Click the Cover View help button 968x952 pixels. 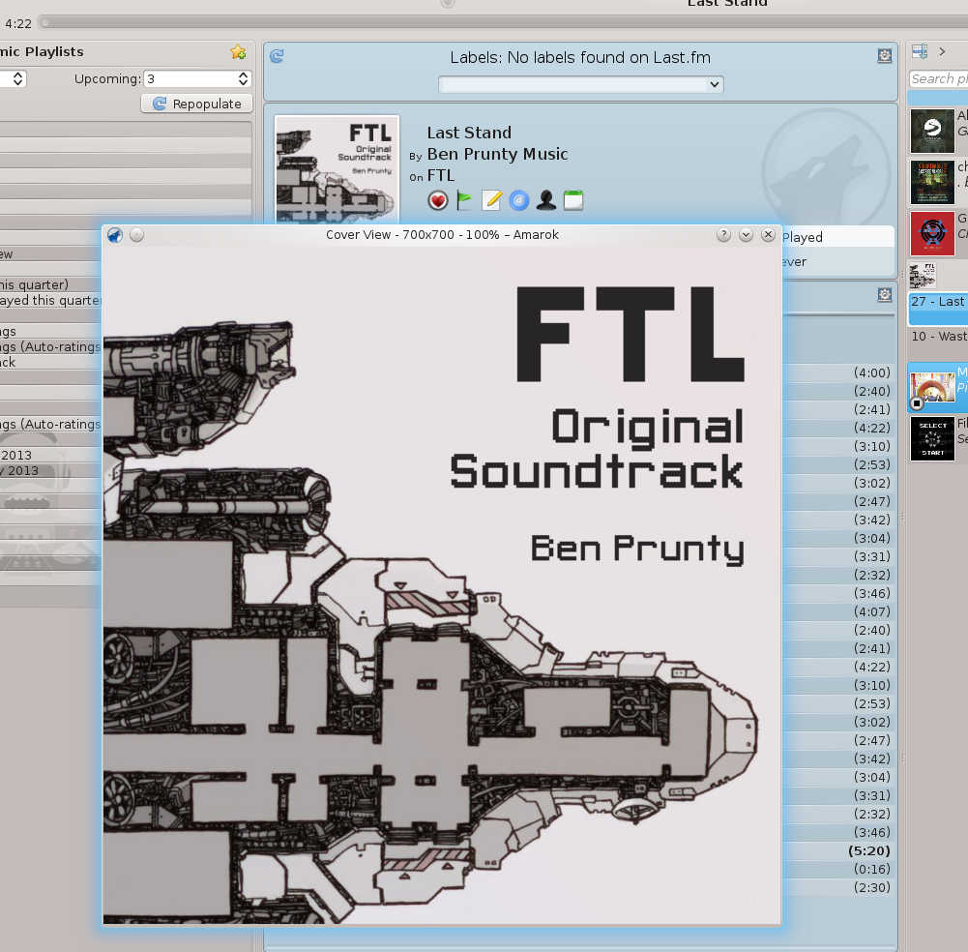pyautogui.click(x=723, y=235)
